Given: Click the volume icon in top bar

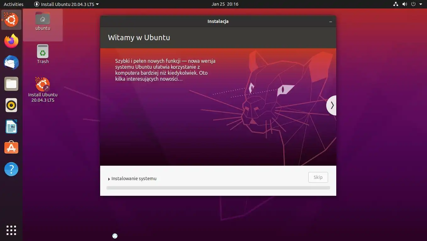Looking at the screenshot, I should [x=404, y=4].
